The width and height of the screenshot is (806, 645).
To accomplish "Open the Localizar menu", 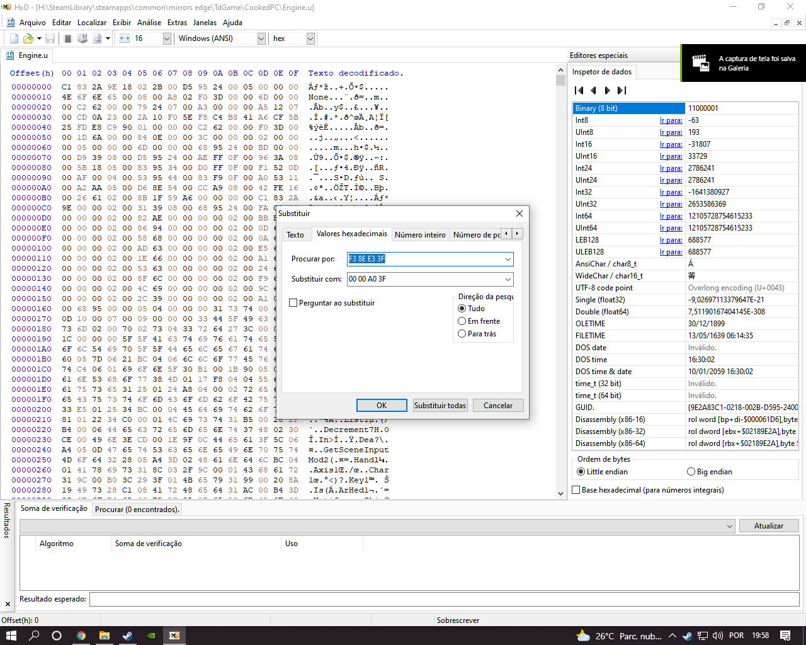I will point(92,23).
